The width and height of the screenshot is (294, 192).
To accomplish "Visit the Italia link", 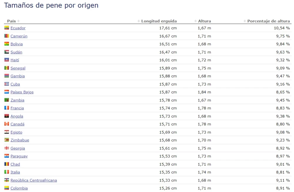I will [x=15, y=172].
